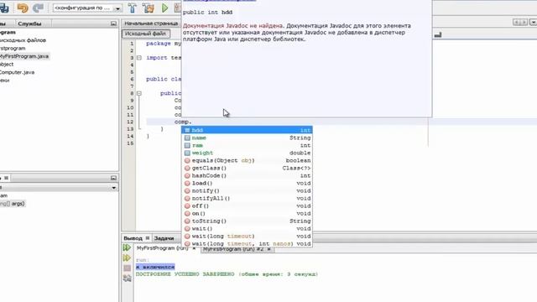537x302 pixels.
Task: Run project with green play arrow
Action: point(165,8)
